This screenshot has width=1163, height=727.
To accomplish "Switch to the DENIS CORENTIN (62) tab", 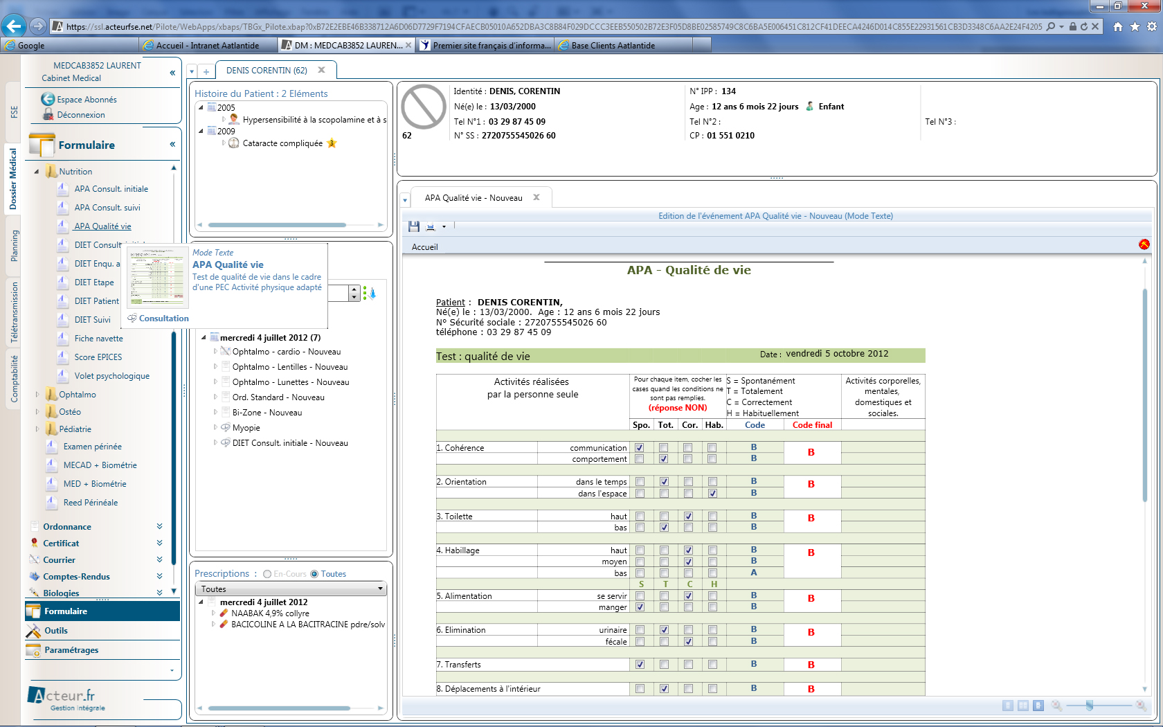I will tap(267, 71).
